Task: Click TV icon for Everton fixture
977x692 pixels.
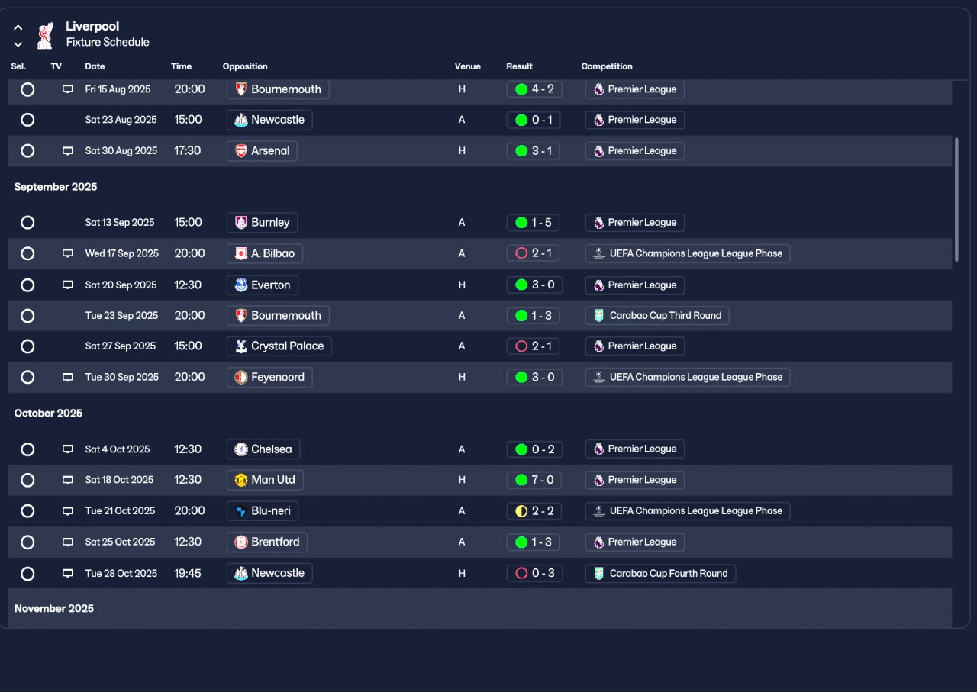Action: tap(68, 285)
